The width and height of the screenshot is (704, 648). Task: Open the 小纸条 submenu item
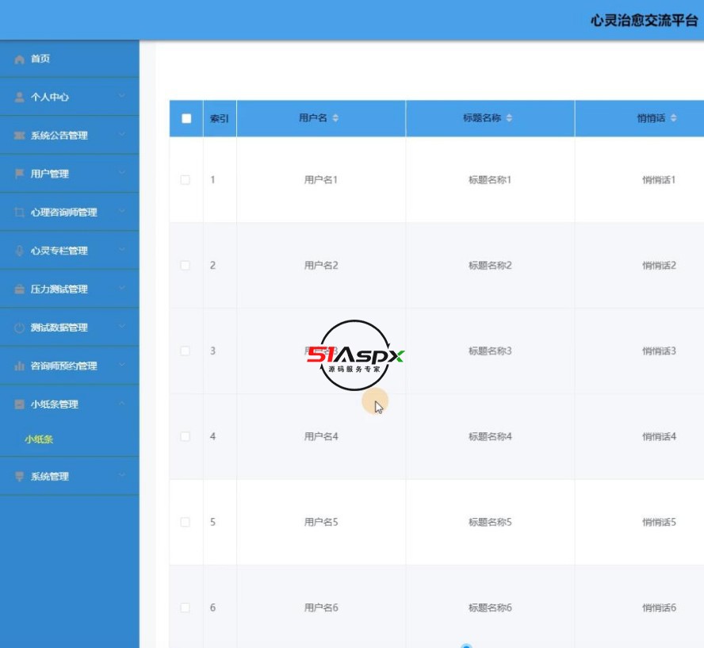point(39,439)
